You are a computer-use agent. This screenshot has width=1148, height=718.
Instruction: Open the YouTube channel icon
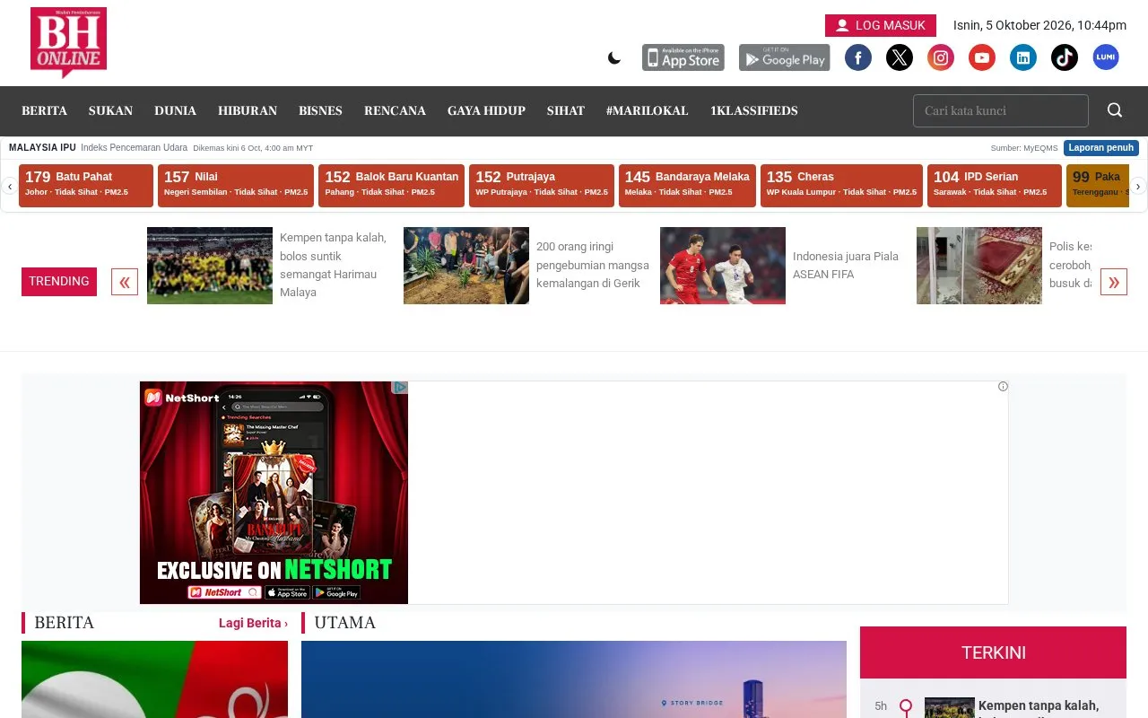click(x=982, y=57)
